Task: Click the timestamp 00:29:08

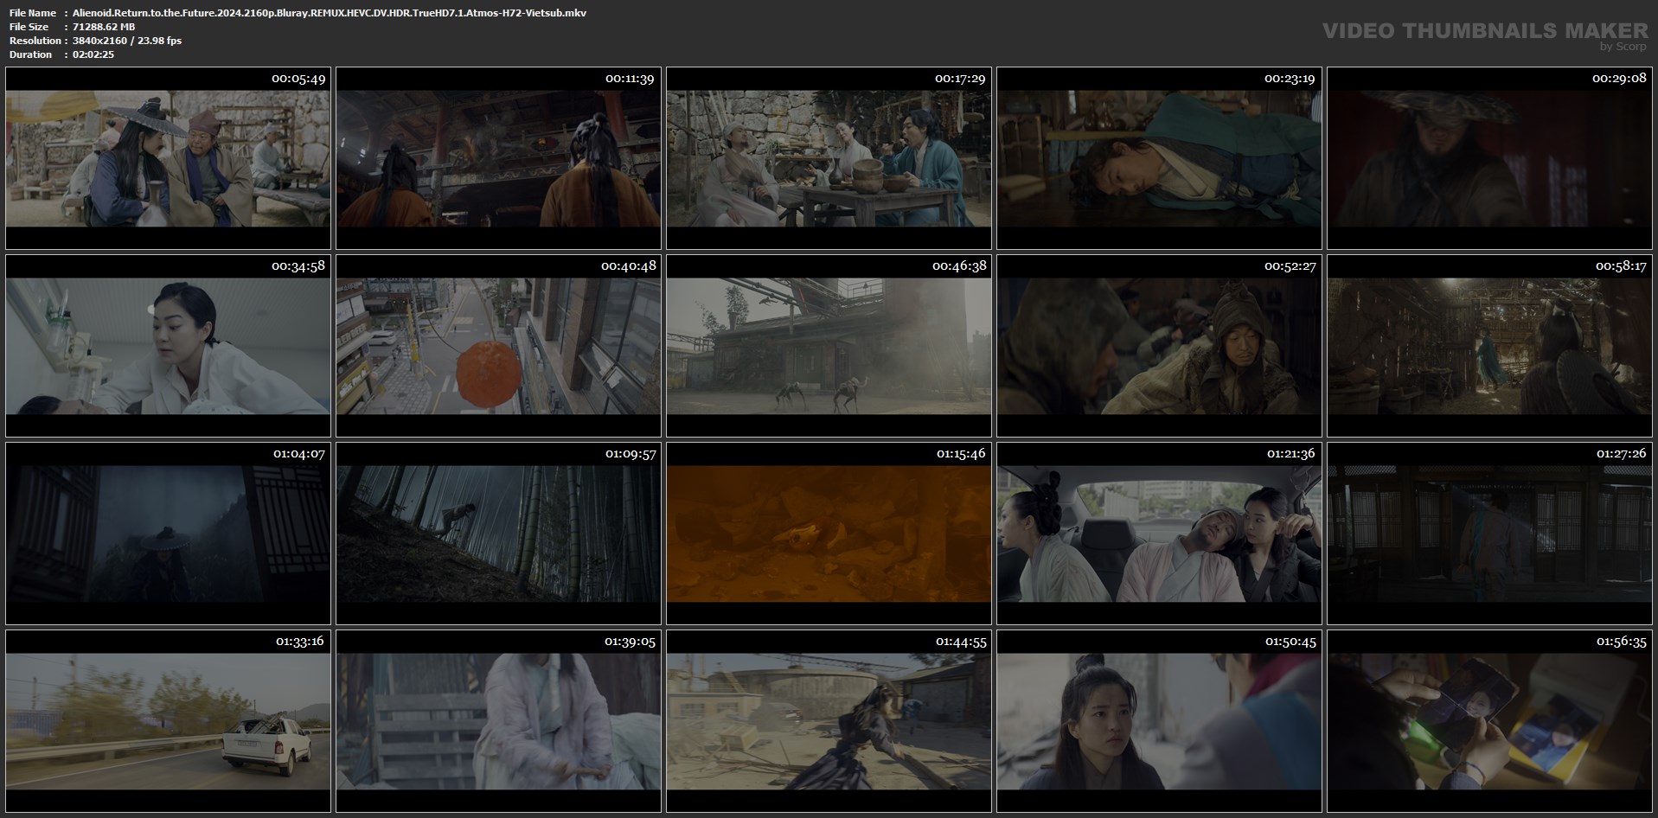Action: point(1619,79)
